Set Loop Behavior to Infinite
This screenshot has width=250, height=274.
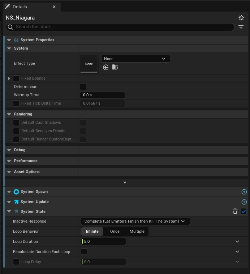point(92,231)
